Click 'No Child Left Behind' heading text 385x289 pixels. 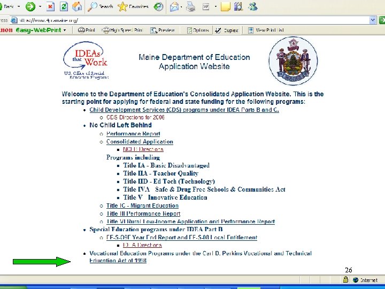coord(120,125)
